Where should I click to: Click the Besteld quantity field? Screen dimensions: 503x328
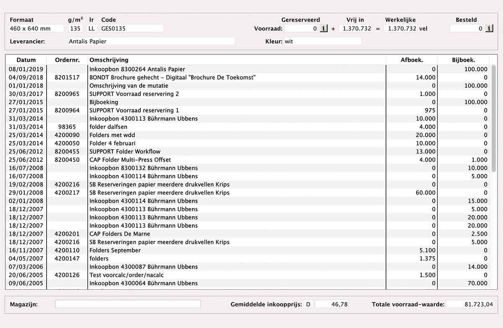point(467,29)
